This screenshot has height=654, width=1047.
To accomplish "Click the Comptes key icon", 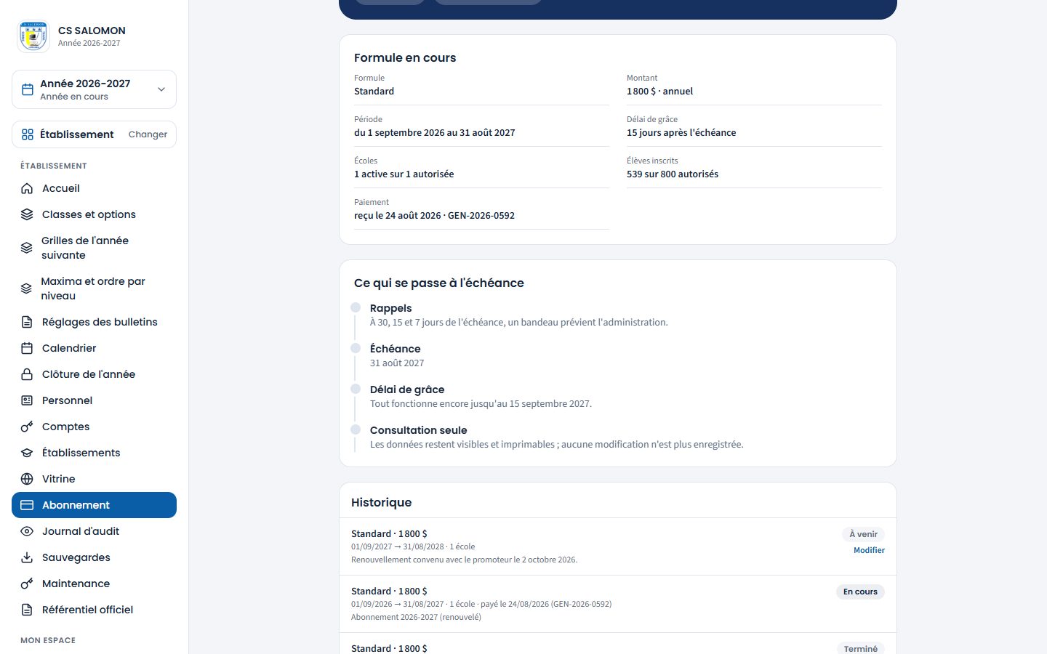I will click(x=27, y=427).
